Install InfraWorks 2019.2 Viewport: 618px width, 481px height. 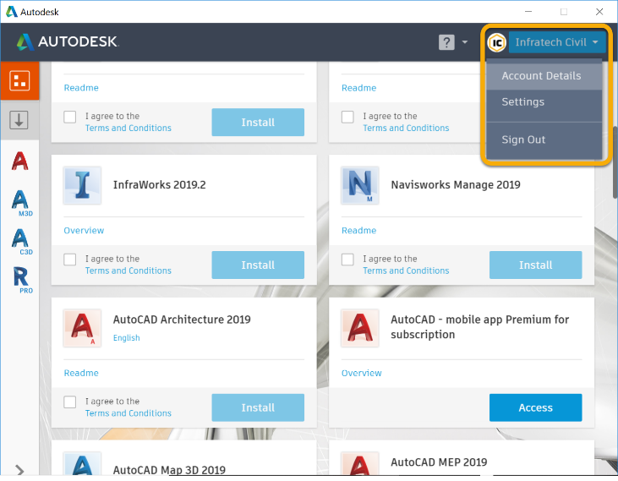pos(258,265)
